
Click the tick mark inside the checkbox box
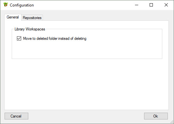[19, 39]
